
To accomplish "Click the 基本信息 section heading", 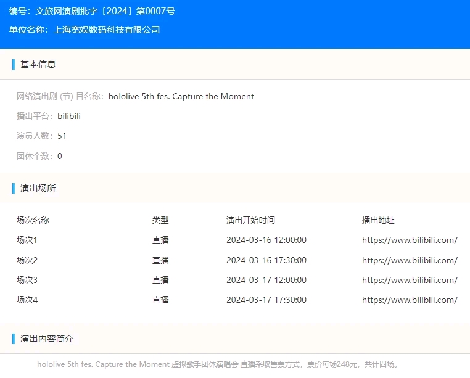I will pos(38,64).
